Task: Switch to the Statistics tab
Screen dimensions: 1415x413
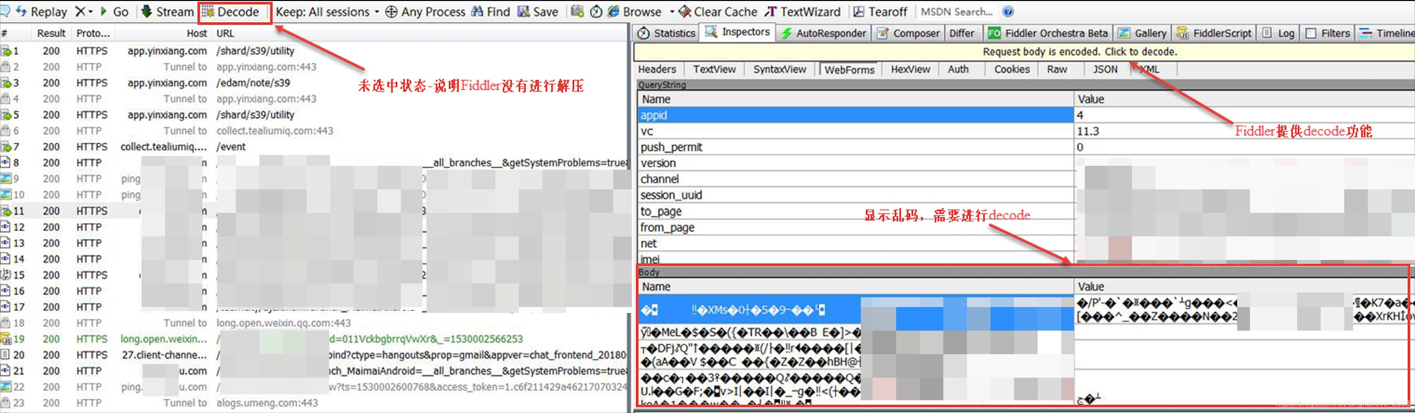Action: 666,33
